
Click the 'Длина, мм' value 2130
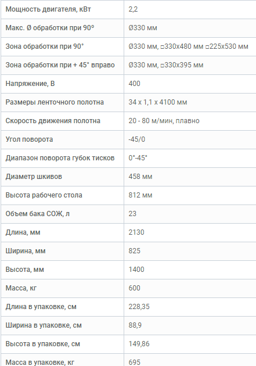click(136, 232)
